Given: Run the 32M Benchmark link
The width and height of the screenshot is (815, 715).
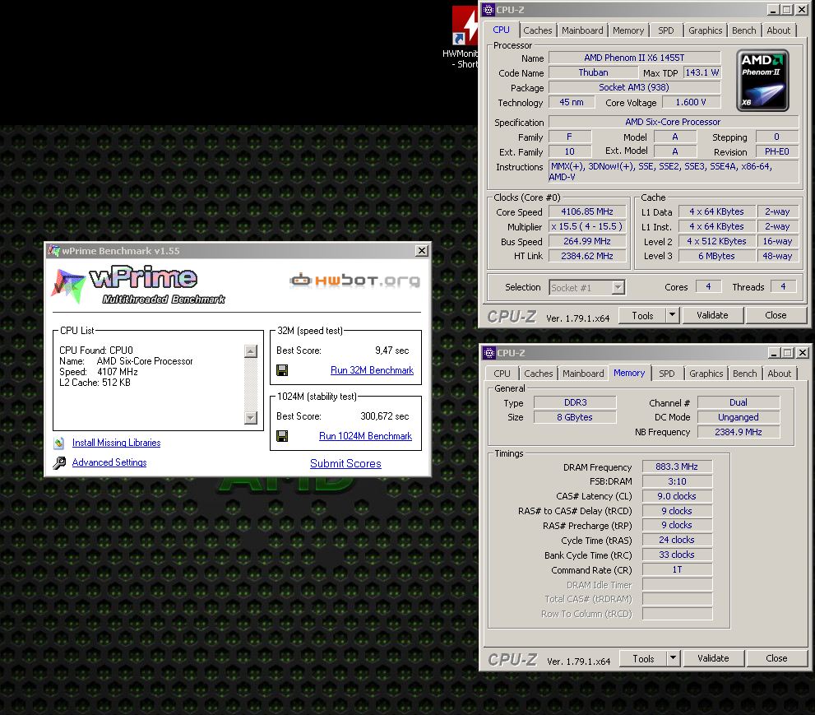Looking at the screenshot, I should click(x=372, y=370).
